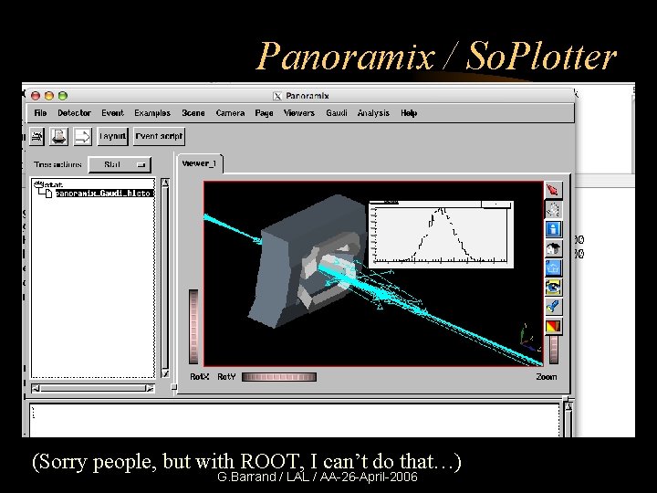This screenshot has height=493, width=657.
Task: Click the RotY thumbwheel
Action: (279, 377)
